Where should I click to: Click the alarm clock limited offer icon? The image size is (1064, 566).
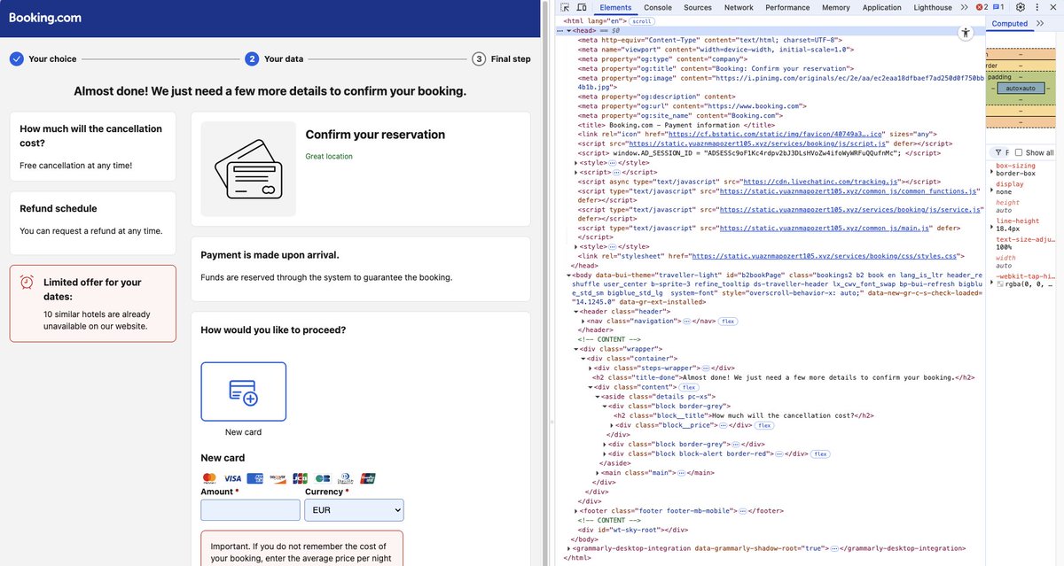27,283
